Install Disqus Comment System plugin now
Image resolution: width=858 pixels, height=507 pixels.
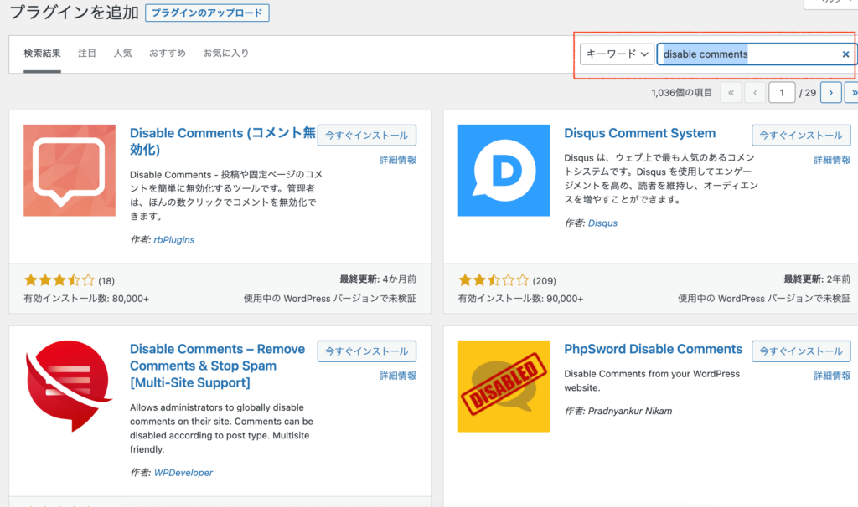[x=801, y=136]
